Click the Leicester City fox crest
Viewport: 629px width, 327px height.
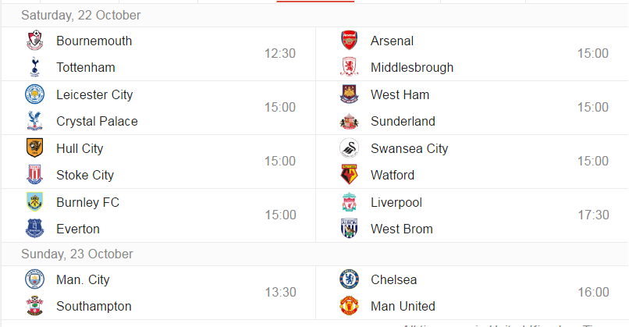click(35, 94)
